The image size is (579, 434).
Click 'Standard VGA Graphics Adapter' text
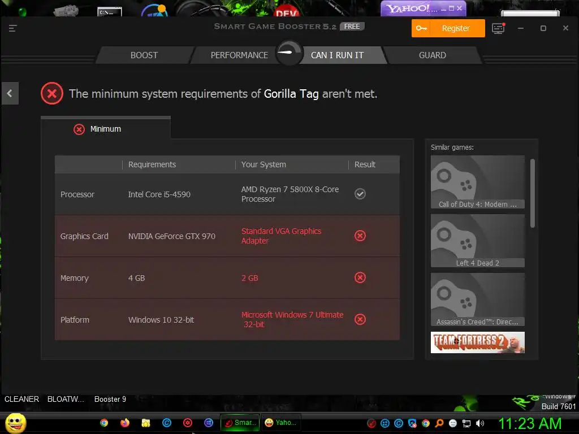[282, 236]
